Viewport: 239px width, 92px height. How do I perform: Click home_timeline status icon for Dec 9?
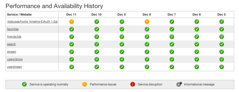click(122, 22)
